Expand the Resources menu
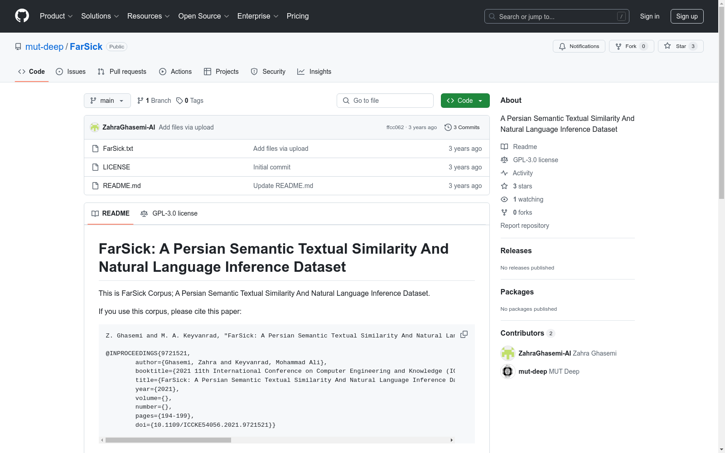The image size is (725, 453). pos(149,16)
